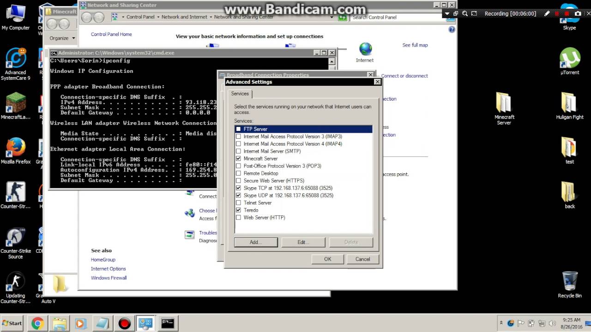Open the Windows Firewall link
The height and width of the screenshot is (332, 591).
(109, 278)
